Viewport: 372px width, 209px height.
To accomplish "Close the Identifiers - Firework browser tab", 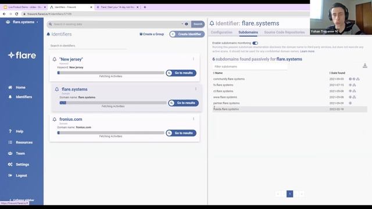I will pos(91,7).
